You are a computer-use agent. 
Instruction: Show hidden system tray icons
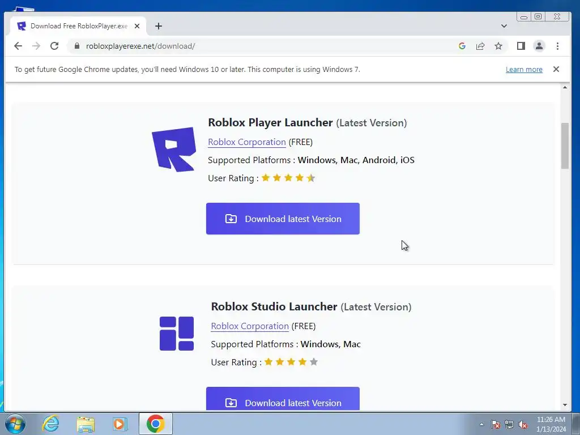click(481, 424)
